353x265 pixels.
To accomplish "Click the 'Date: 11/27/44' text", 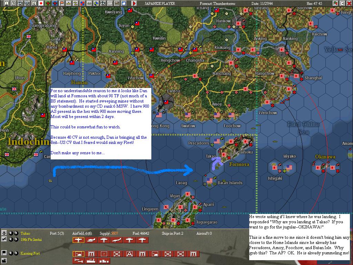I will tap(263, 3).
